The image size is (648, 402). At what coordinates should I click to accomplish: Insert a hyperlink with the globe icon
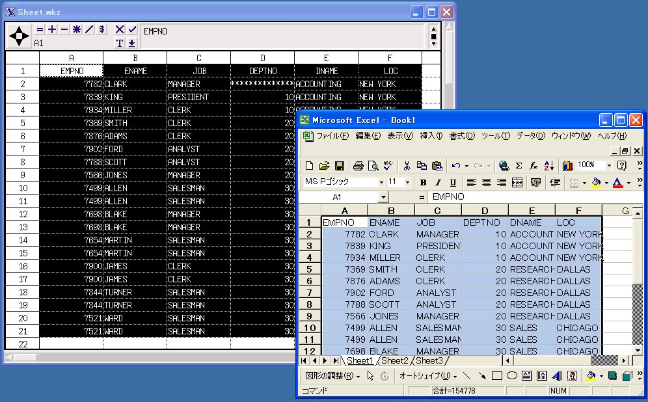point(504,166)
